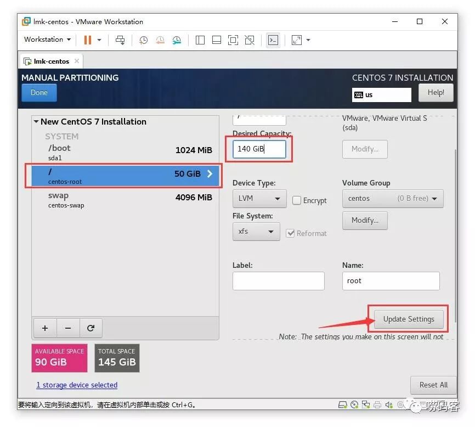Open the snapshot manager icon

(177, 40)
